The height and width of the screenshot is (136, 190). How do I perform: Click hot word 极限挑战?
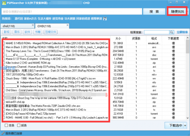97,19
